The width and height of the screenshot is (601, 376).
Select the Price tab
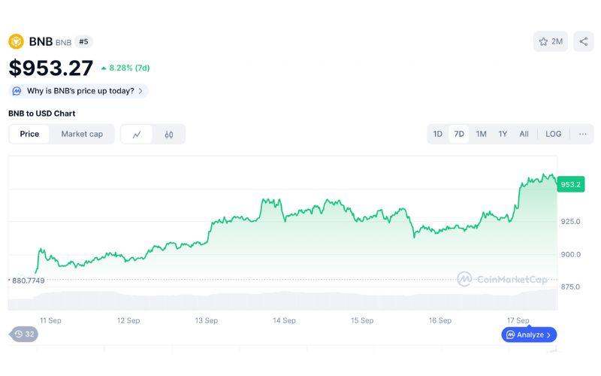[29, 134]
